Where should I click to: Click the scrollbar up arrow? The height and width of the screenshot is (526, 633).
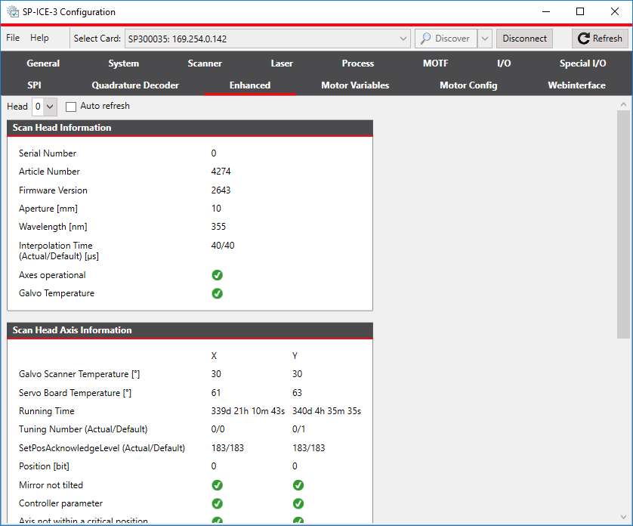(x=623, y=104)
